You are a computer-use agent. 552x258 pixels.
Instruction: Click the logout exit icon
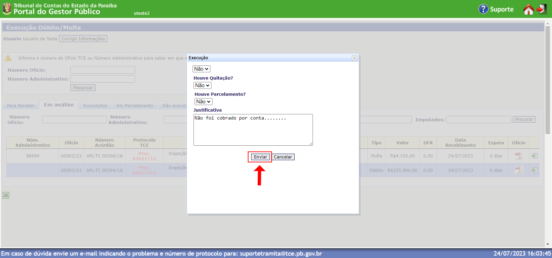pyautogui.click(x=542, y=9)
